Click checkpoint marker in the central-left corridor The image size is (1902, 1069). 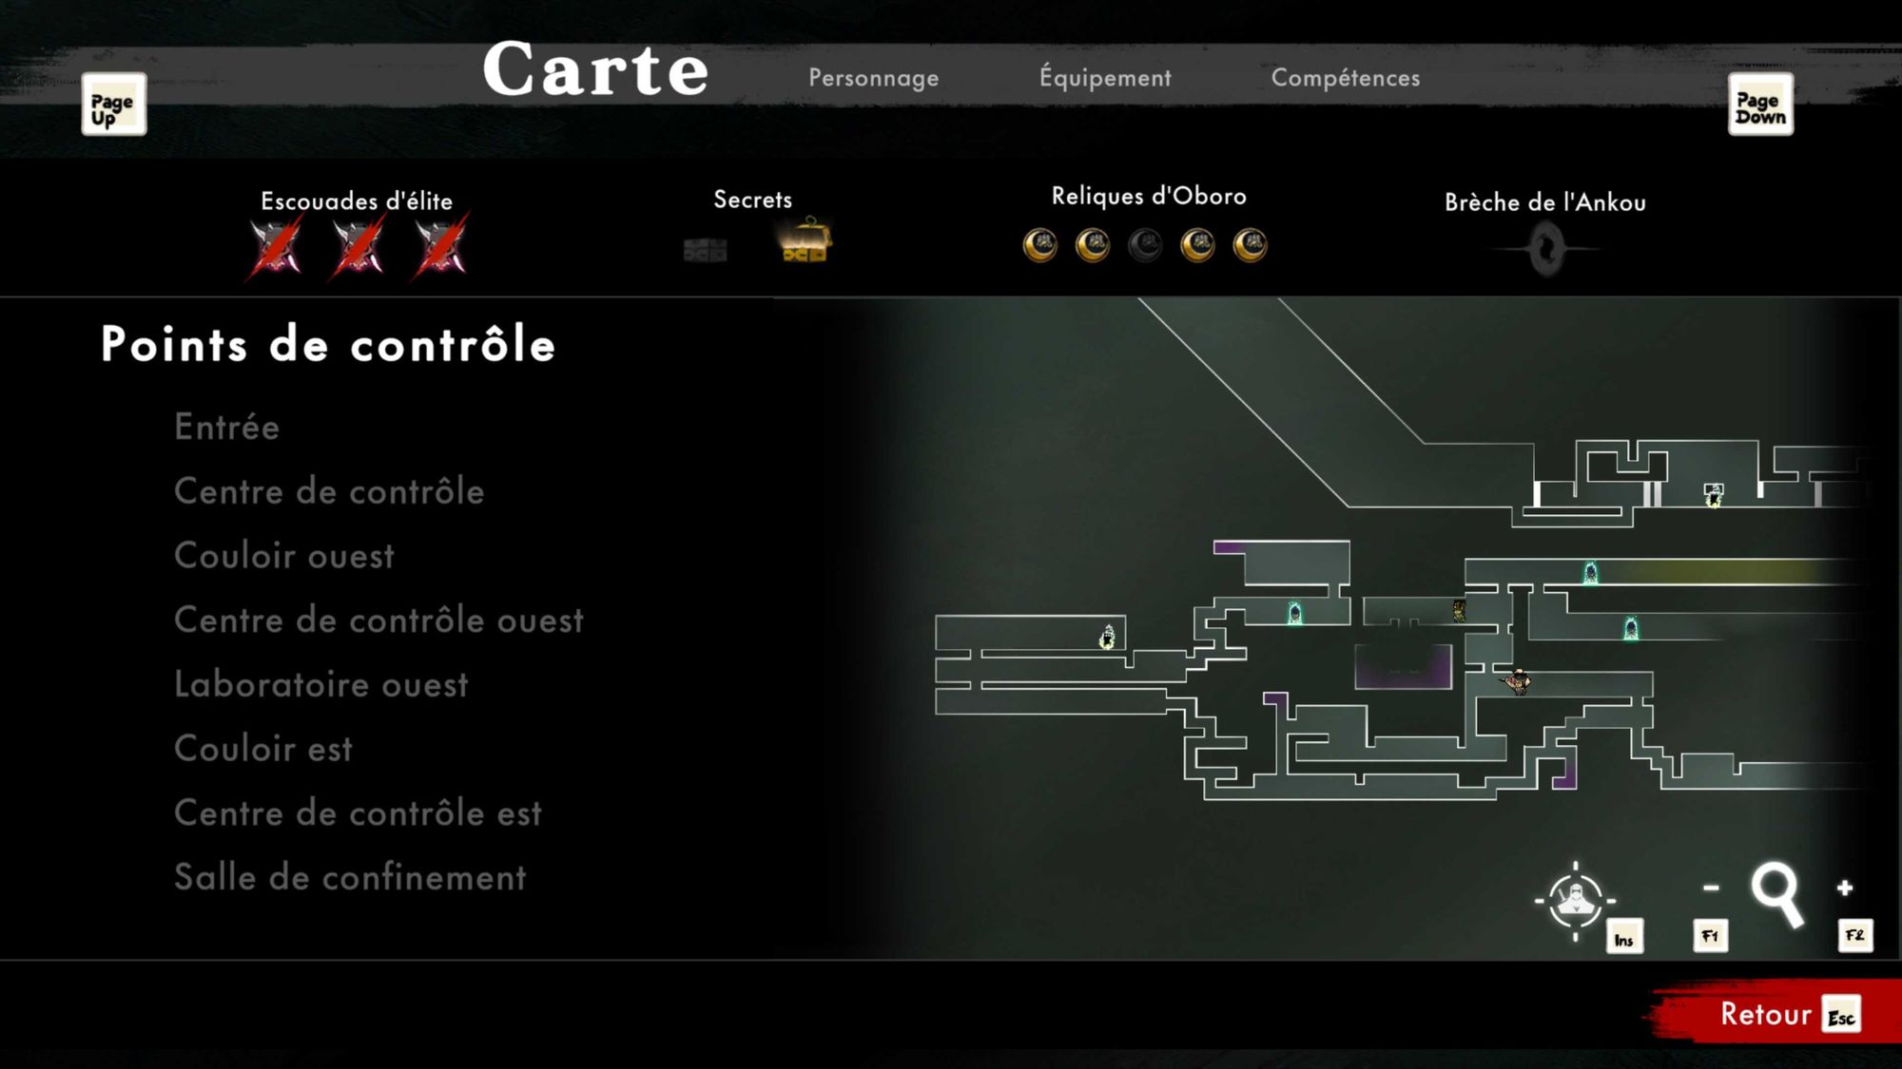click(x=1294, y=613)
